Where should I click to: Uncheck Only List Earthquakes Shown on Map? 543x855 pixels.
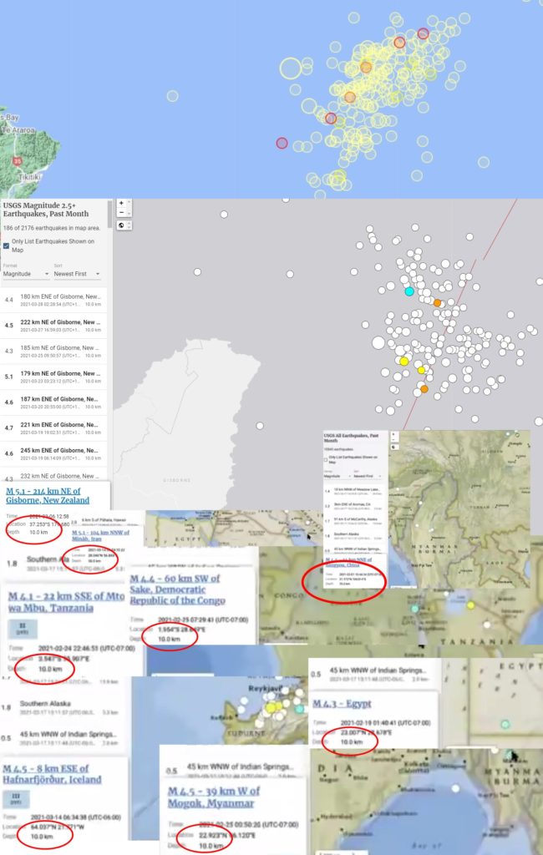pyautogui.click(x=6, y=245)
